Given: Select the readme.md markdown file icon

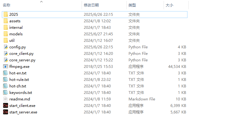Looking at the screenshot, I should pos(6,99).
